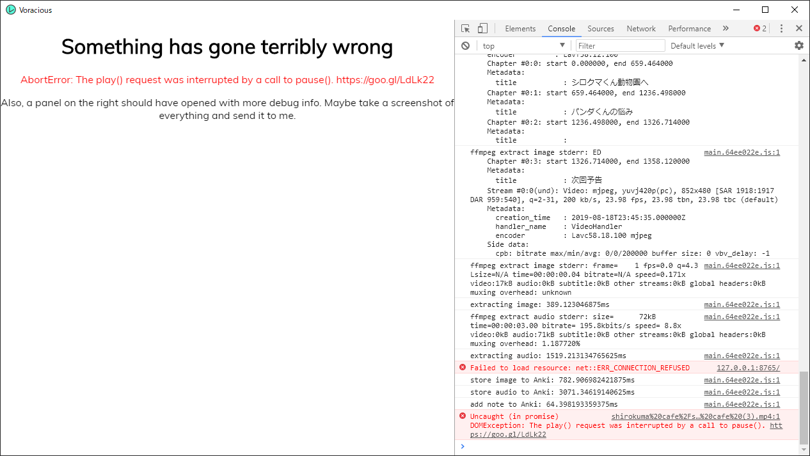Open main.js link beside 'stderr: ED'
The image size is (810, 456).
[742, 152]
